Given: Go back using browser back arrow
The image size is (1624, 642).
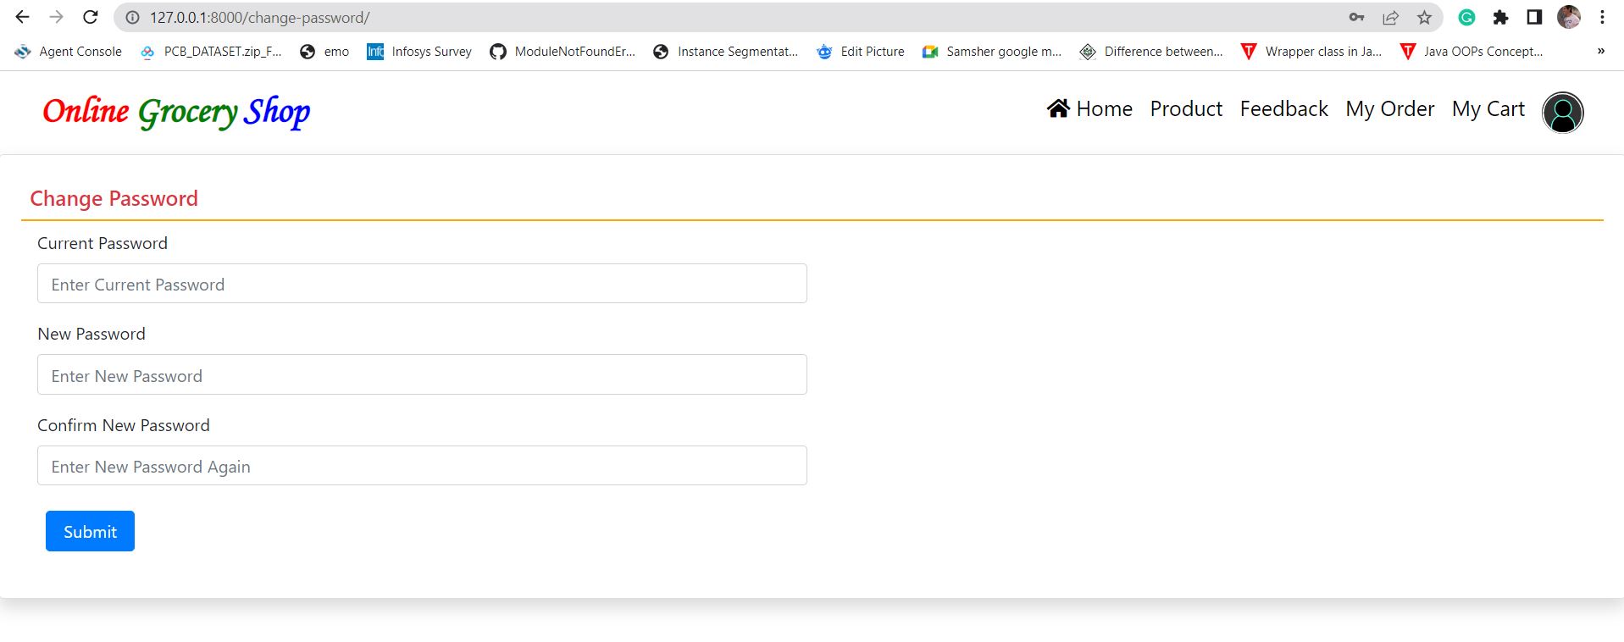Looking at the screenshot, I should point(22,17).
